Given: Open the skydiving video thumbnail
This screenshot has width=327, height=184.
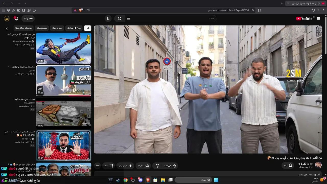Looking at the screenshot, I should [x=64, y=48].
